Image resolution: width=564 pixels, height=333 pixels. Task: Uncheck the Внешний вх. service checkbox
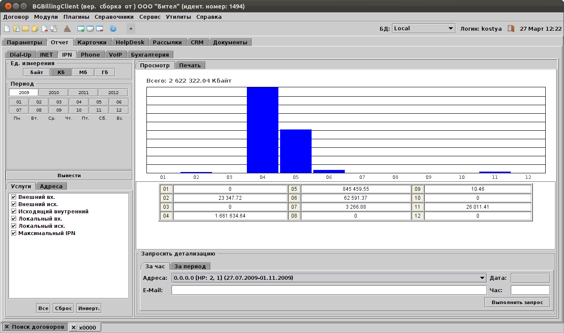(14, 197)
